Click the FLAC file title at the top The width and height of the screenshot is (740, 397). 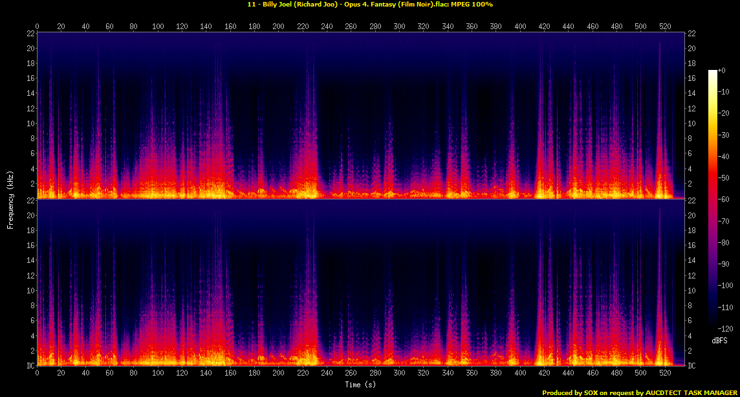pyautogui.click(x=369, y=5)
